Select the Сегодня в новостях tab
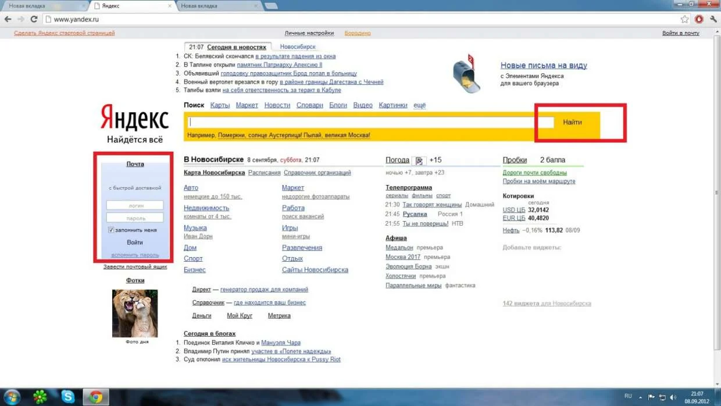 [237, 47]
